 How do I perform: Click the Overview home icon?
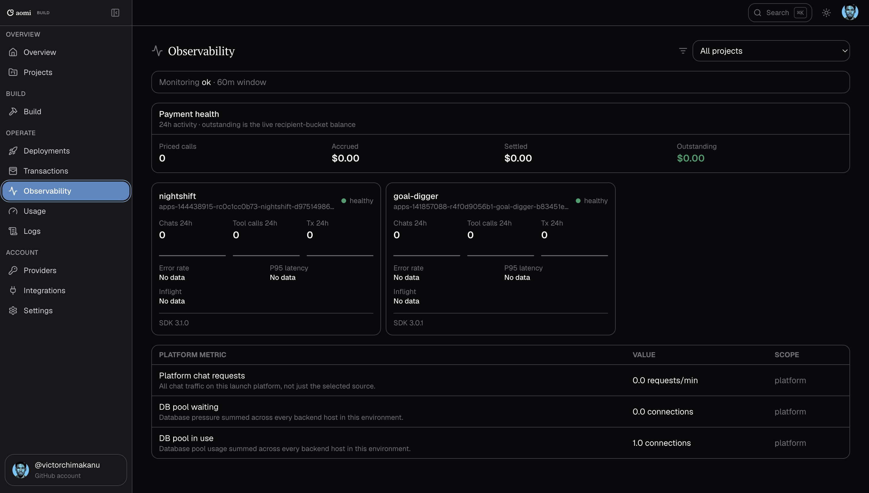(x=13, y=52)
